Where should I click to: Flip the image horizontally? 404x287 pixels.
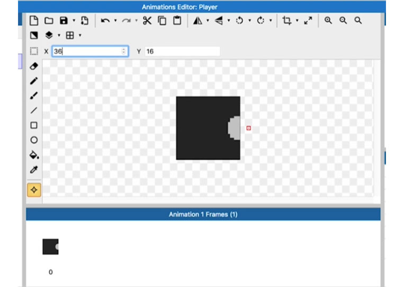click(x=197, y=20)
